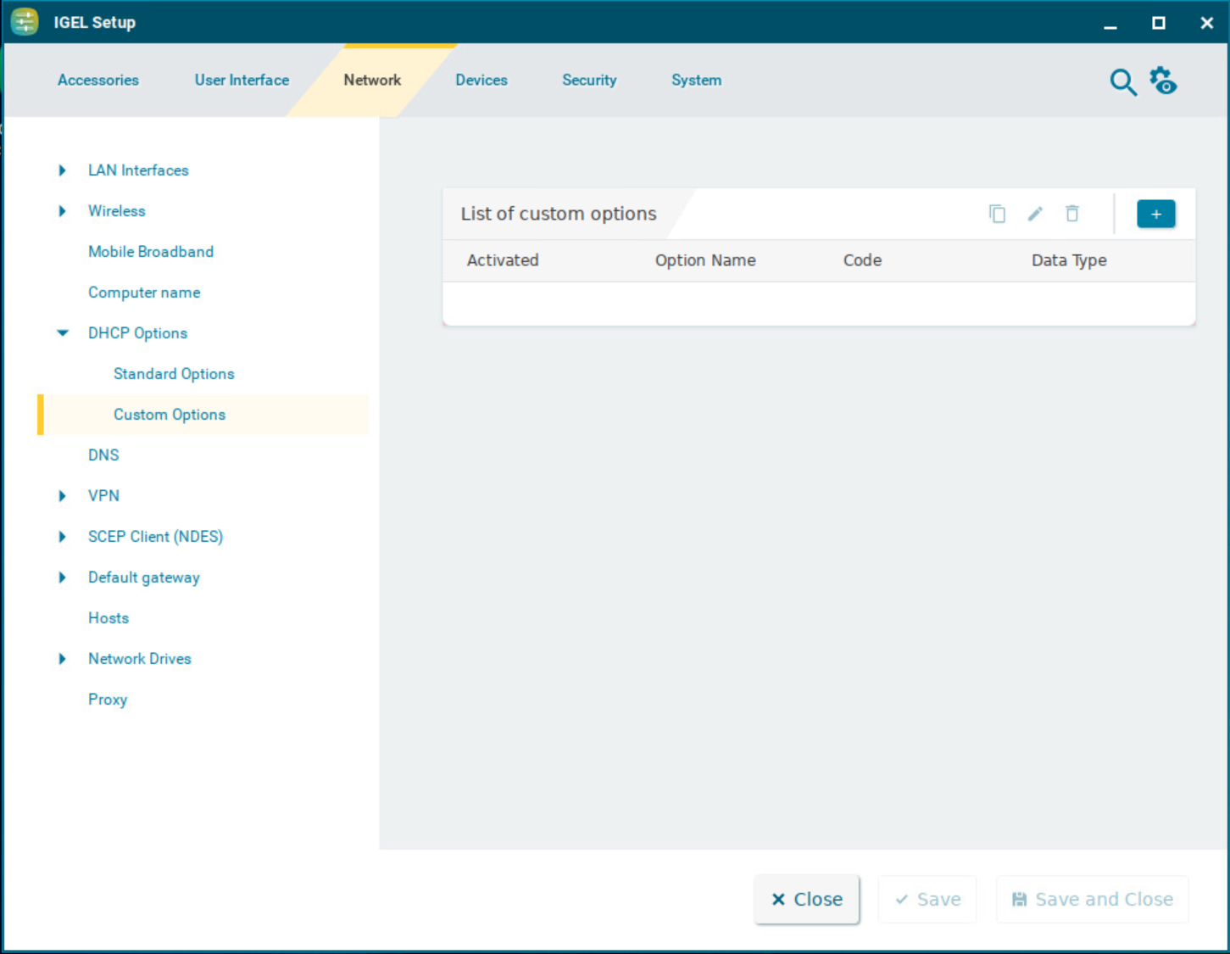Click the copy custom option icon
This screenshot has width=1230, height=954.
997,214
